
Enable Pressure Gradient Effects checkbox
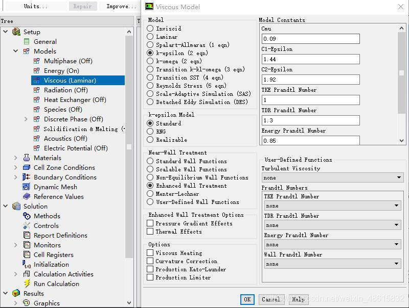coord(150,223)
